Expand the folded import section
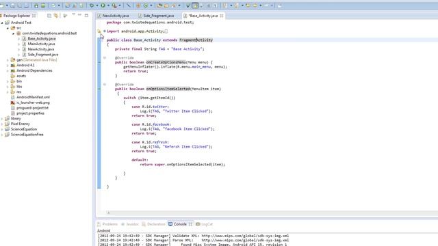Viewport: 438px width, 246px height. 105,31
